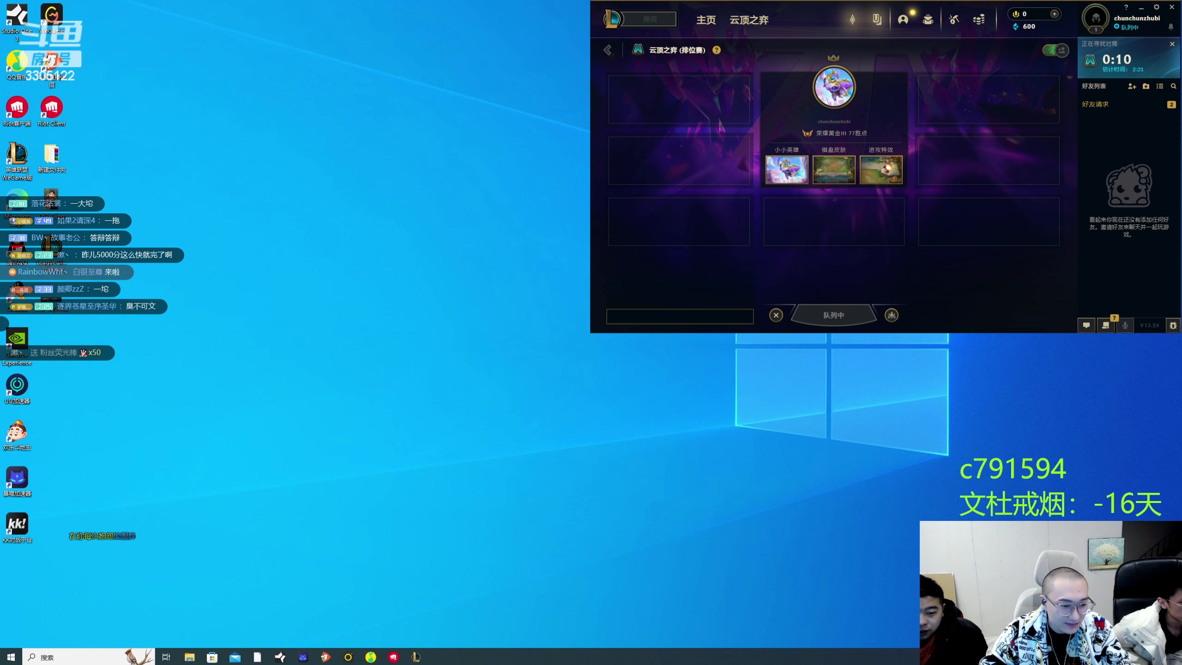The image size is (1182, 665).
Task: Go back with the lobby arrow
Action: (608, 50)
